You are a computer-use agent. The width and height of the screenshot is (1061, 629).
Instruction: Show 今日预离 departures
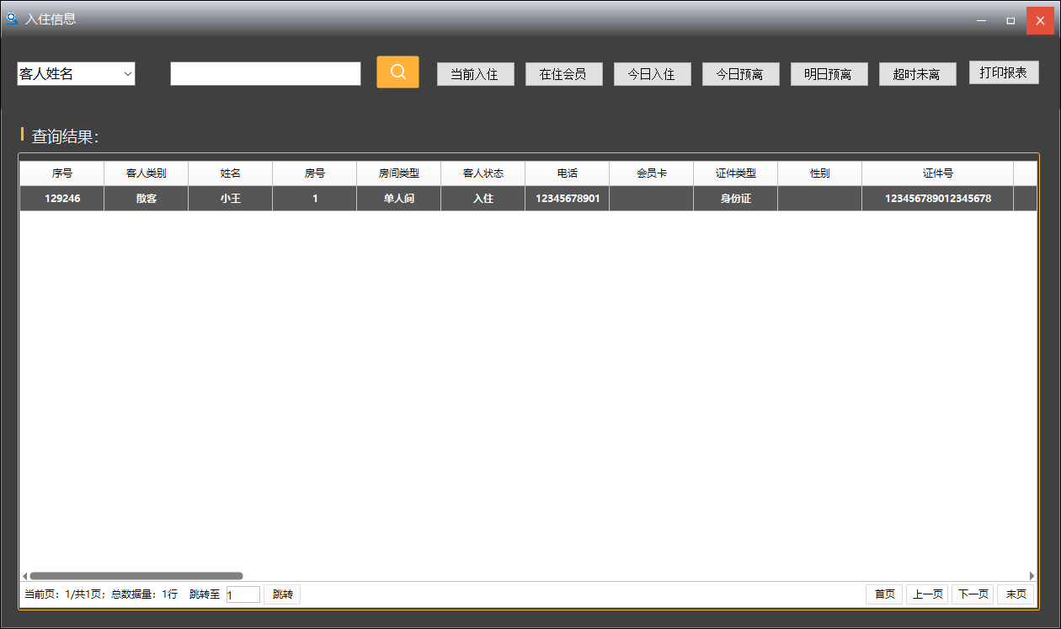coord(740,74)
